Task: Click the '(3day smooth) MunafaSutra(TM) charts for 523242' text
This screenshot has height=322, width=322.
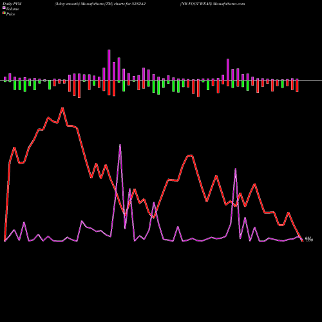Action: 100,4
